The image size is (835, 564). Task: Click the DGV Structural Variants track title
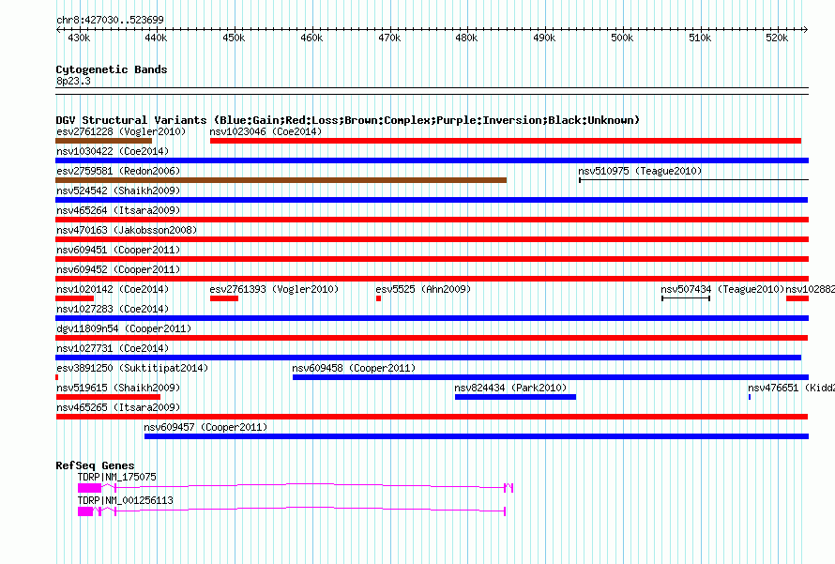tap(347, 120)
